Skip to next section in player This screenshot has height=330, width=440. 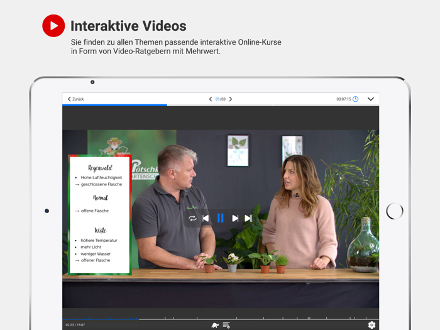click(235, 218)
